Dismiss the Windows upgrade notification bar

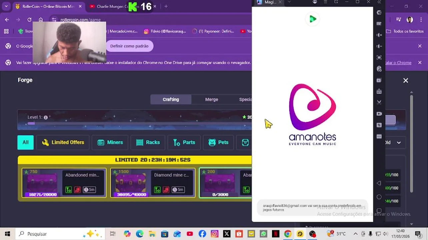[x=420, y=62]
